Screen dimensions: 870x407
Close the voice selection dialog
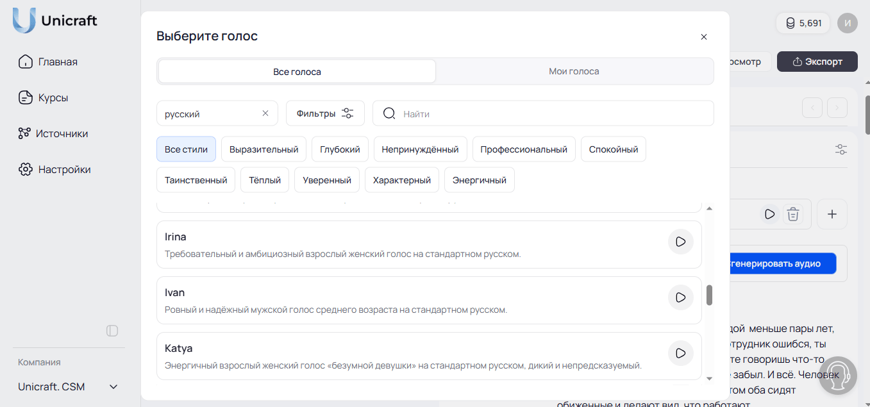coord(704,37)
